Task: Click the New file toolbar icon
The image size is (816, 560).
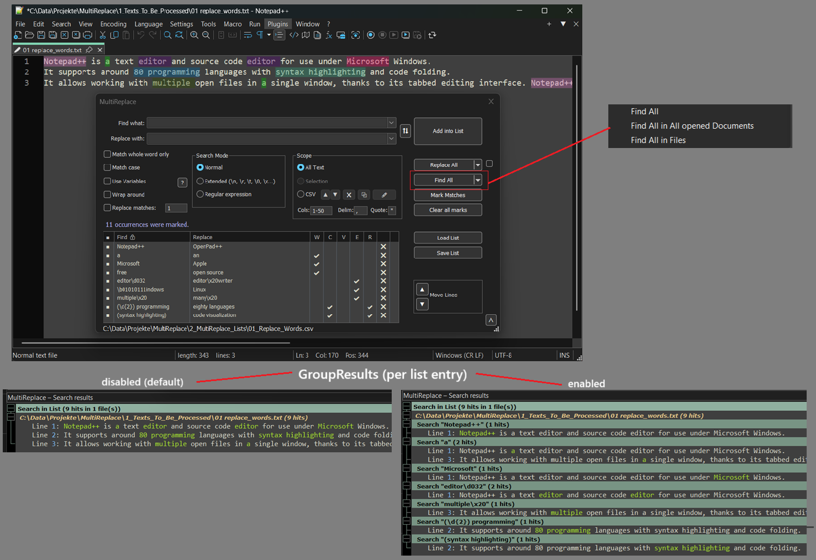Action: [18, 35]
